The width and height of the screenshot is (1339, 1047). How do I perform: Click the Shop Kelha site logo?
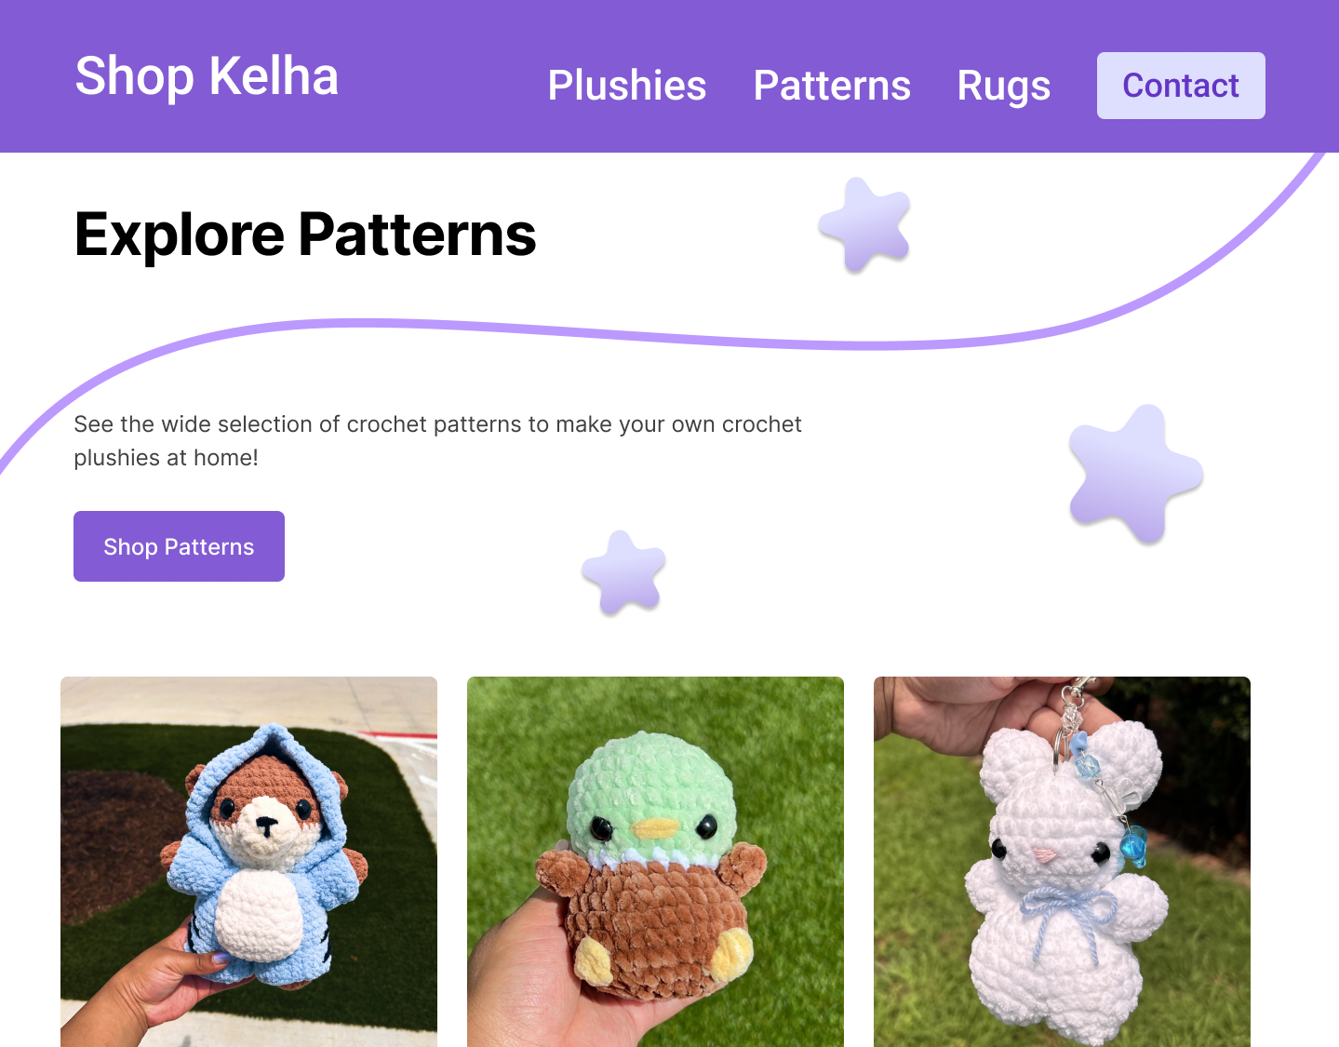point(207,76)
